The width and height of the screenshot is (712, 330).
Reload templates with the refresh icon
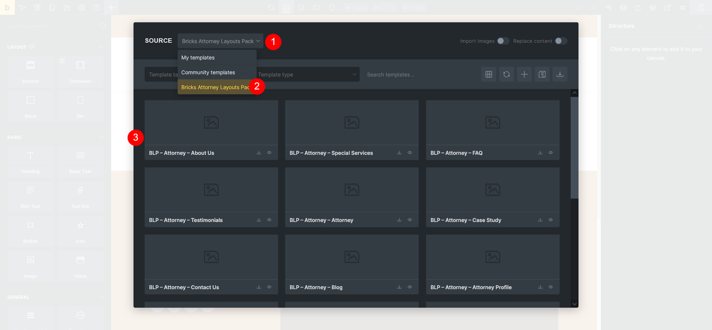(506, 74)
